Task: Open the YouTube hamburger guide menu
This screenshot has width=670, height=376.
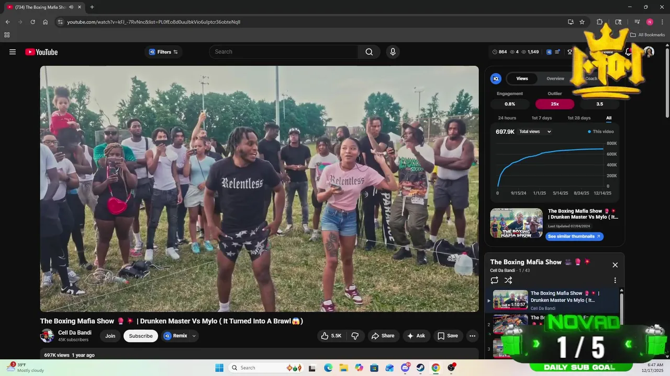Action: (x=13, y=52)
